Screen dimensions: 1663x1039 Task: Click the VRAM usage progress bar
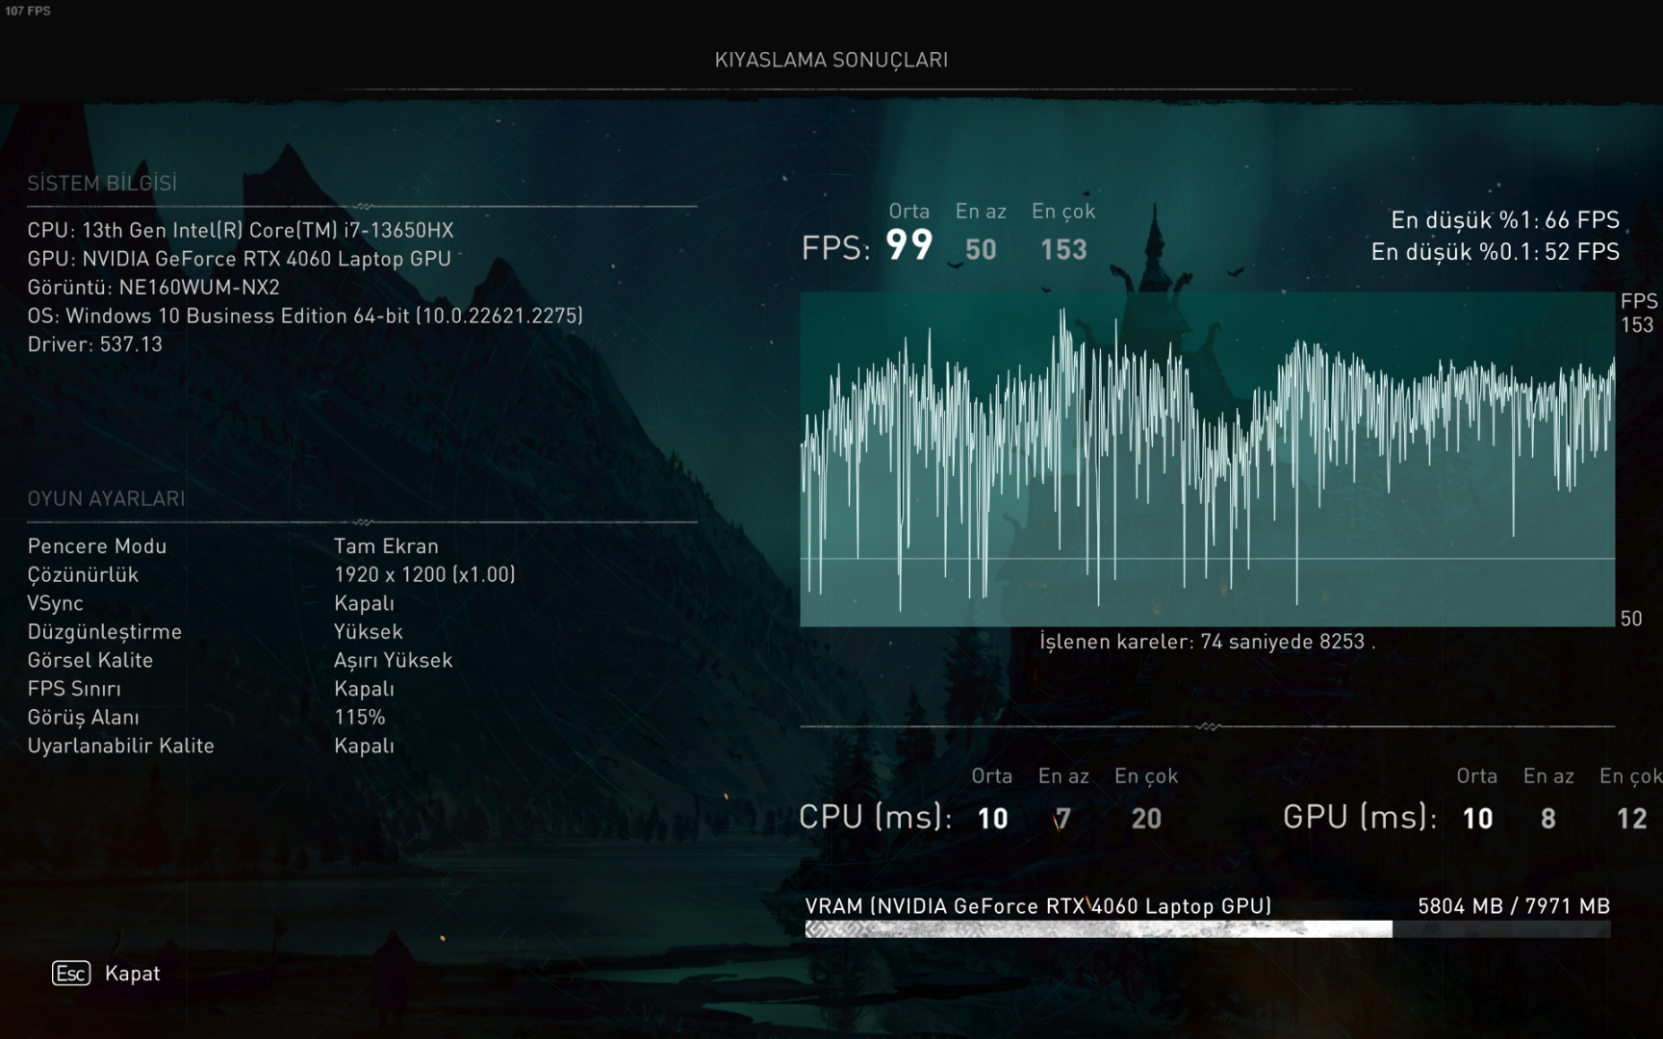[x=1208, y=929]
